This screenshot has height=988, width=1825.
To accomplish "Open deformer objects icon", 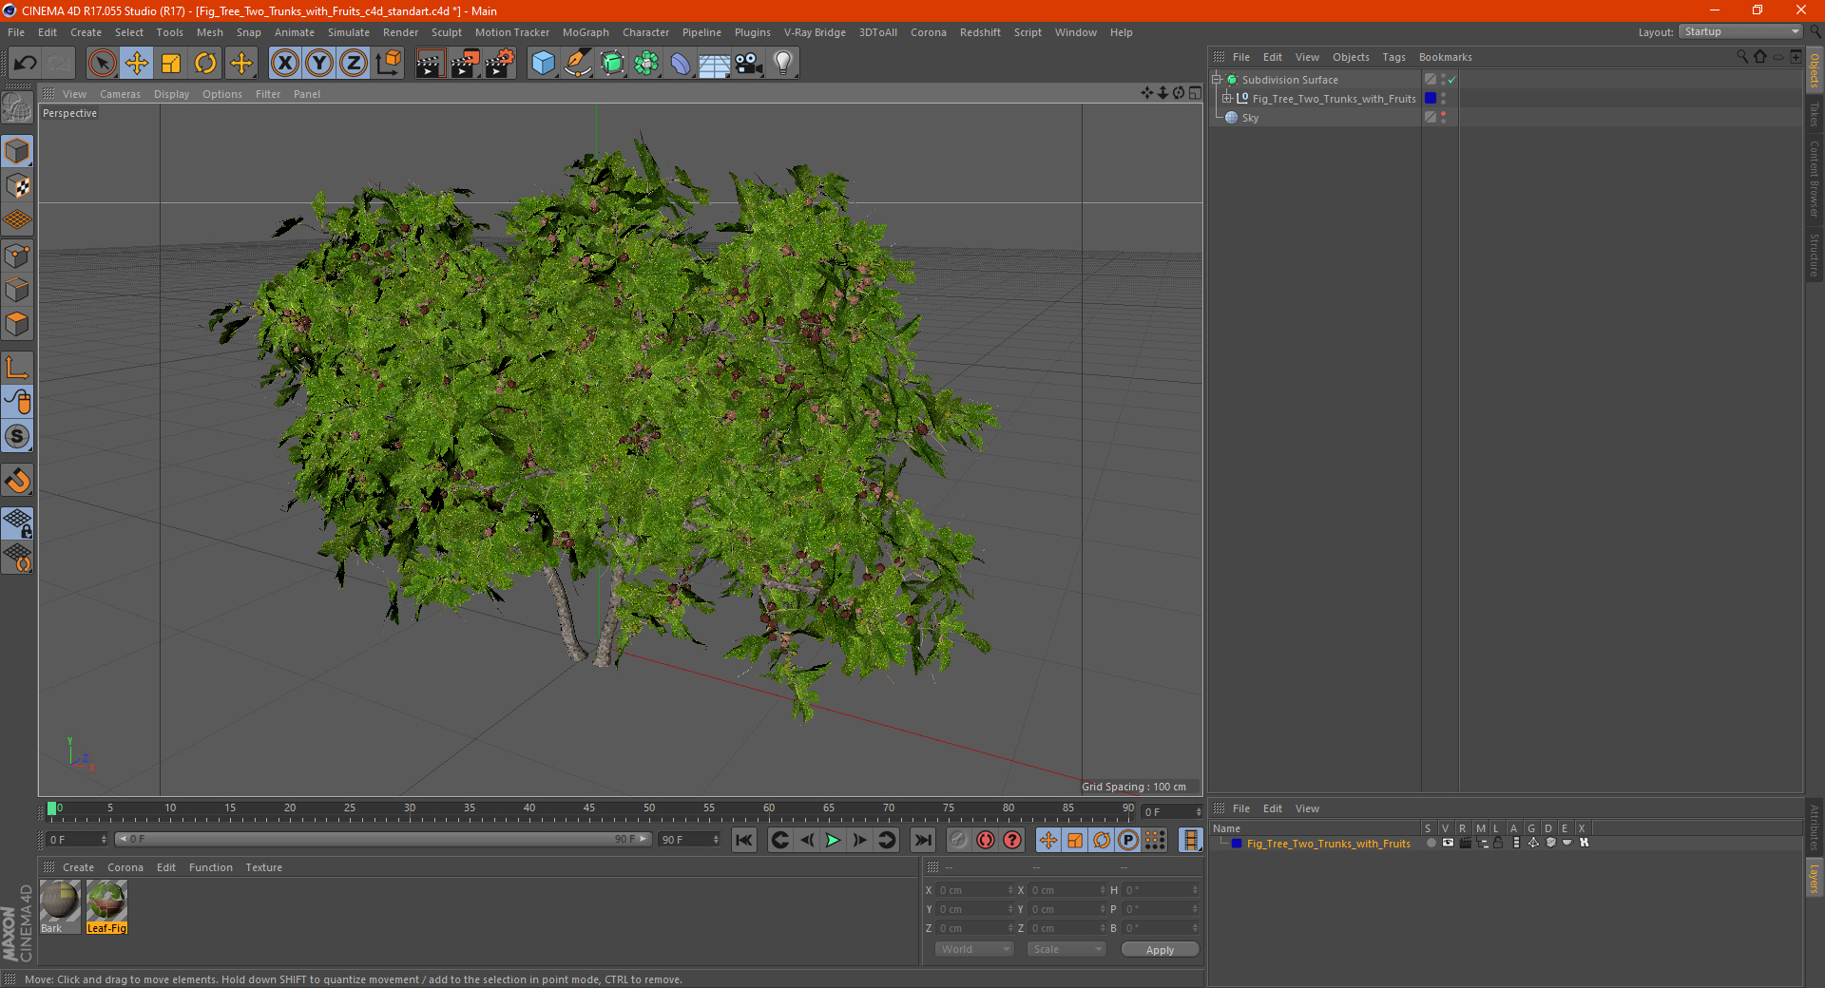I will 681,64.
